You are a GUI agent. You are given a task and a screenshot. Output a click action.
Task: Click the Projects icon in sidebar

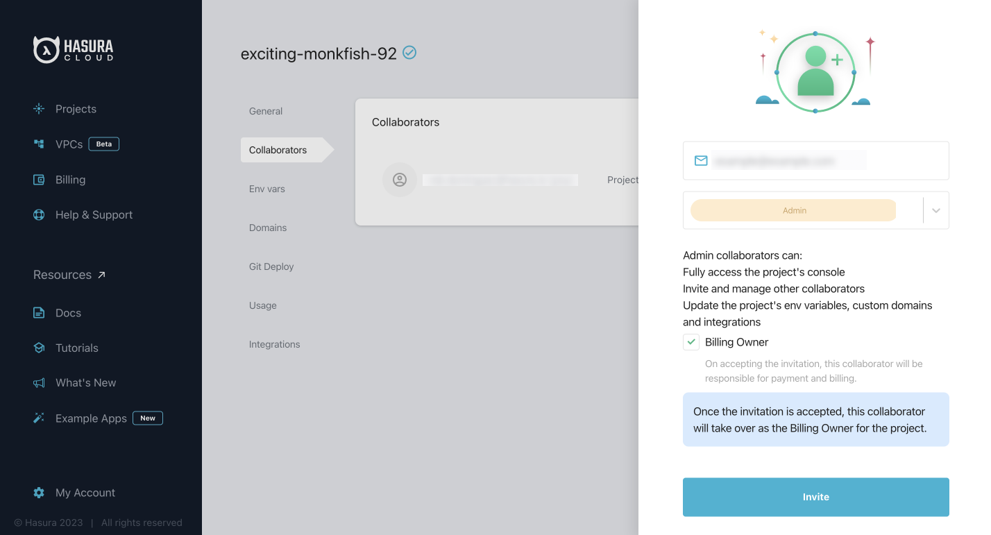(39, 109)
